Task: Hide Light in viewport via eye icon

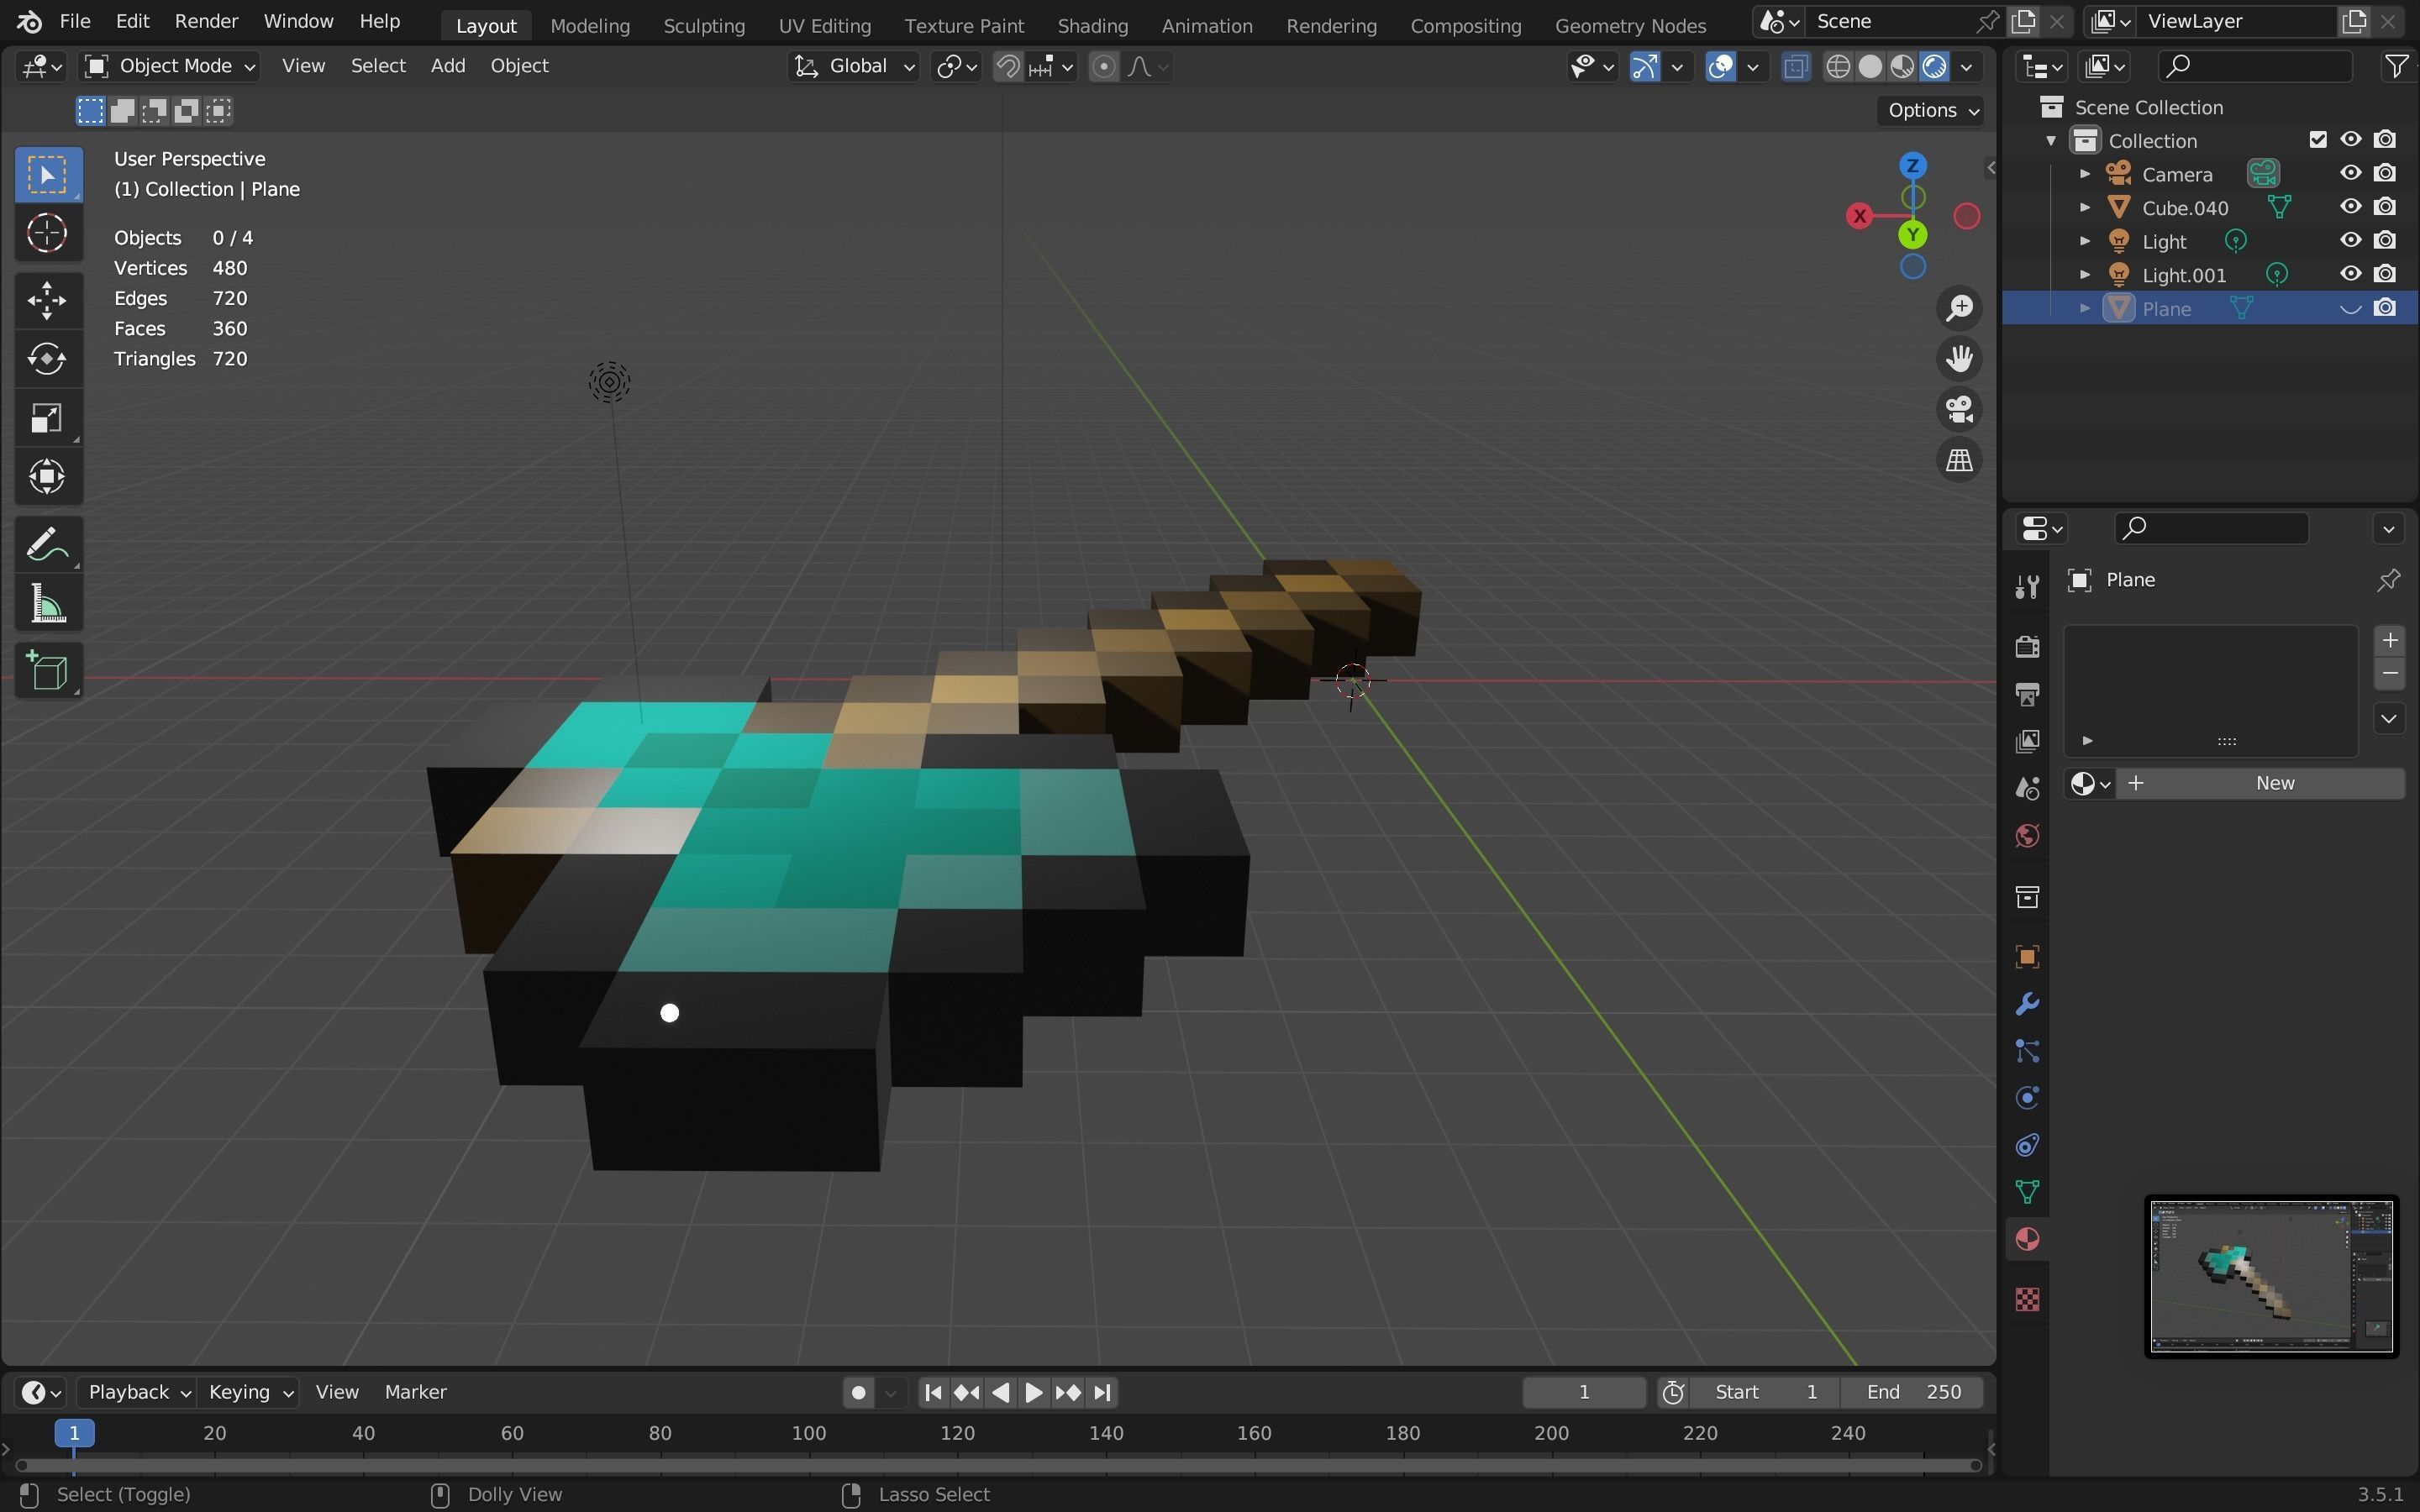Action: (x=2350, y=241)
